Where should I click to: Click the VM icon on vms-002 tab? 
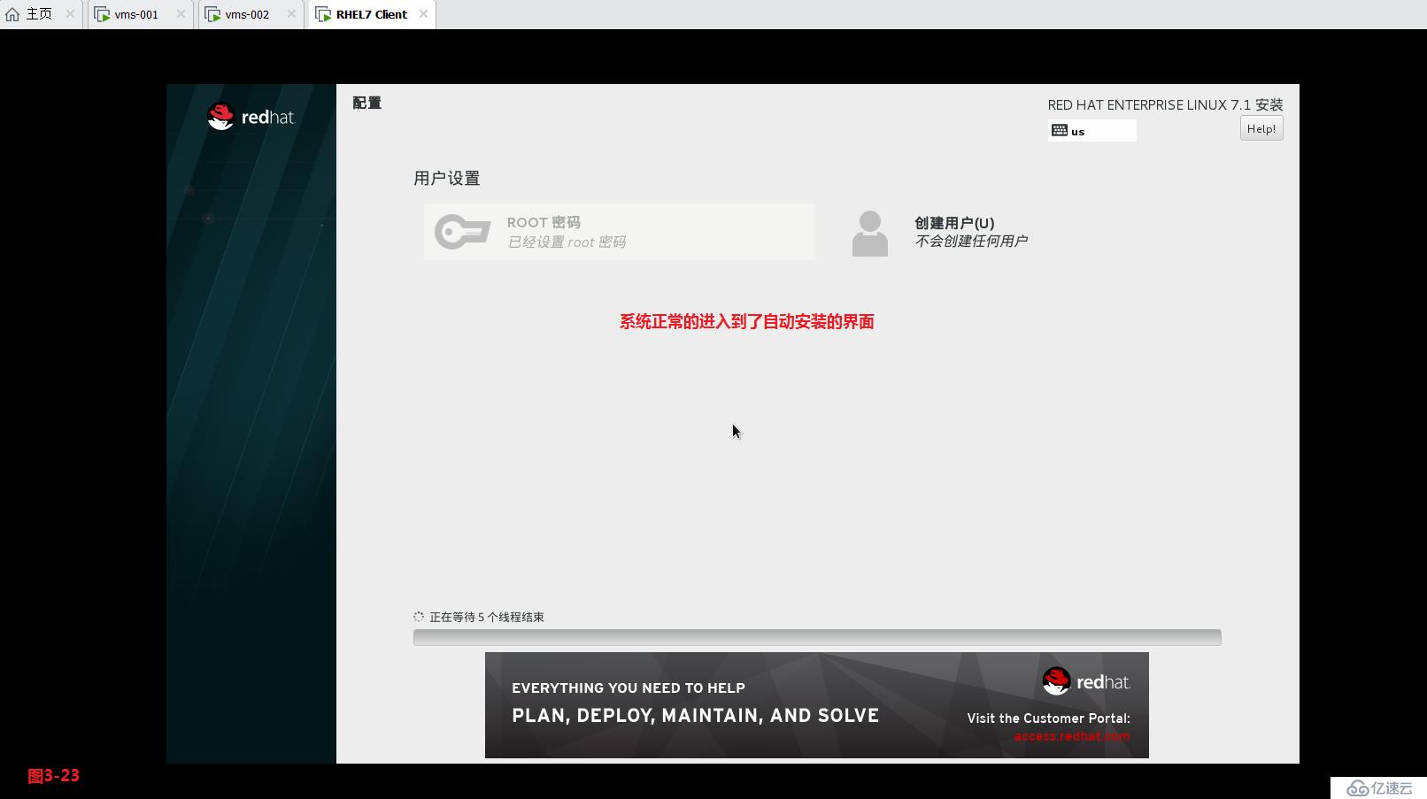point(212,15)
